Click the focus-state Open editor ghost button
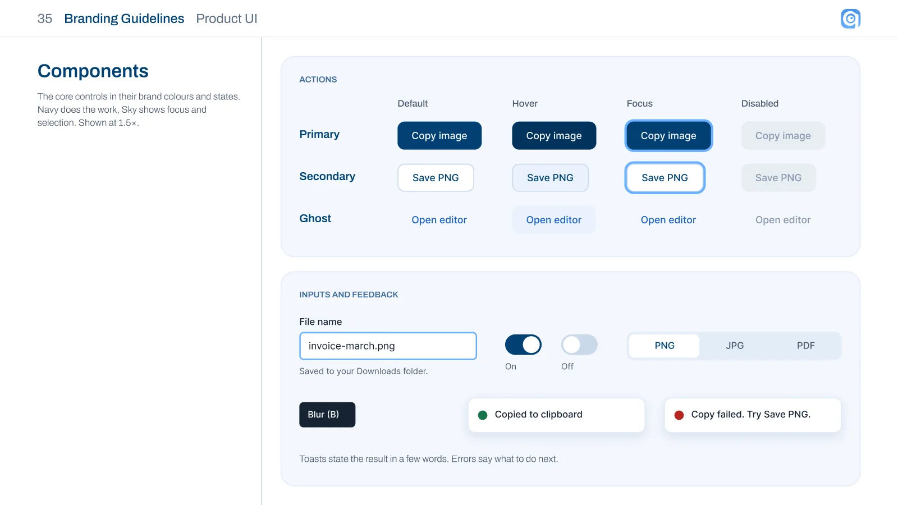Screen dimensions: 898x505 (x=668, y=220)
